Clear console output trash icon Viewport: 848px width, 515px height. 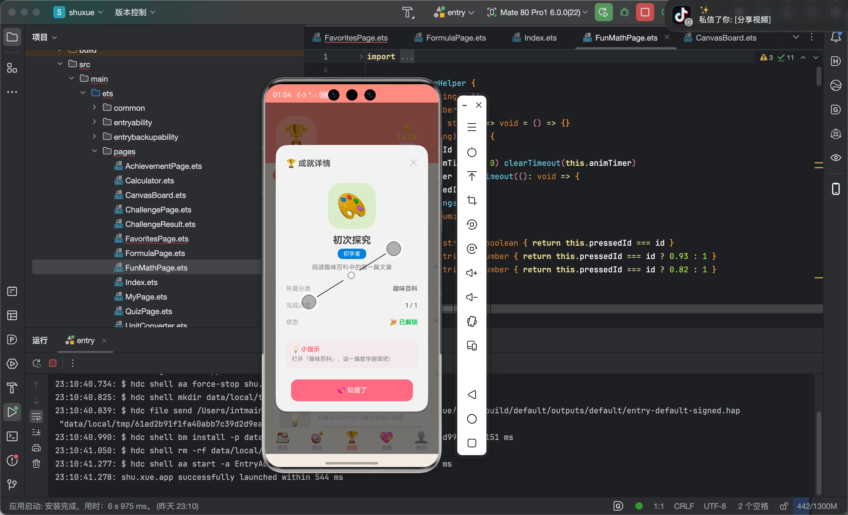(x=36, y=464)
